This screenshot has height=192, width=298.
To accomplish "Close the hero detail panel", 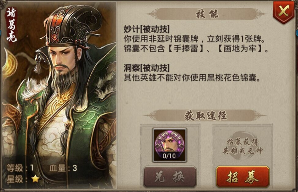I will [283, 12].
